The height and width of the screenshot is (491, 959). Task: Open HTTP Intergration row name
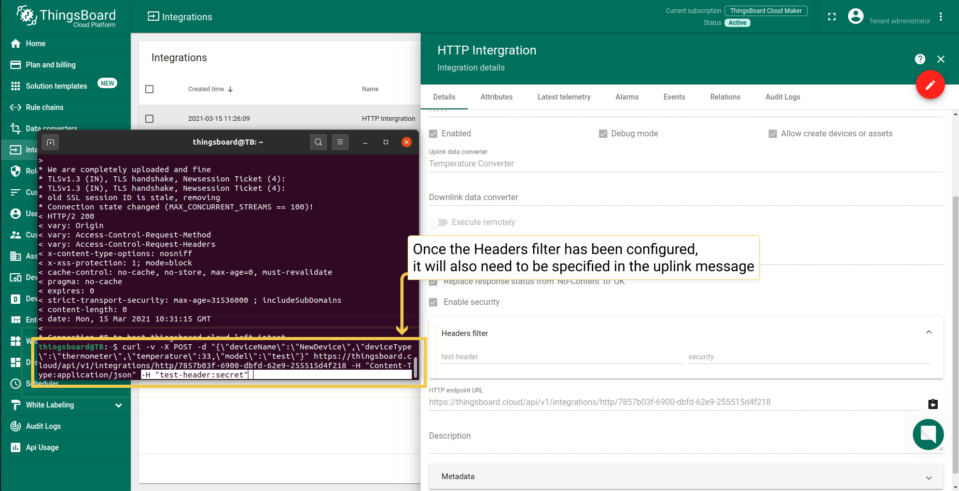point(388,119)
